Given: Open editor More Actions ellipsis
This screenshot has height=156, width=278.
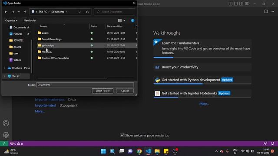Looking at the screenshot, I should 272,12.
